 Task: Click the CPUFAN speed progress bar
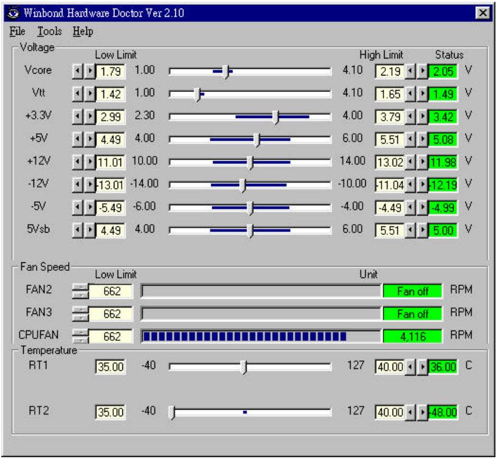pyautogui.click(x=261, y=337)
